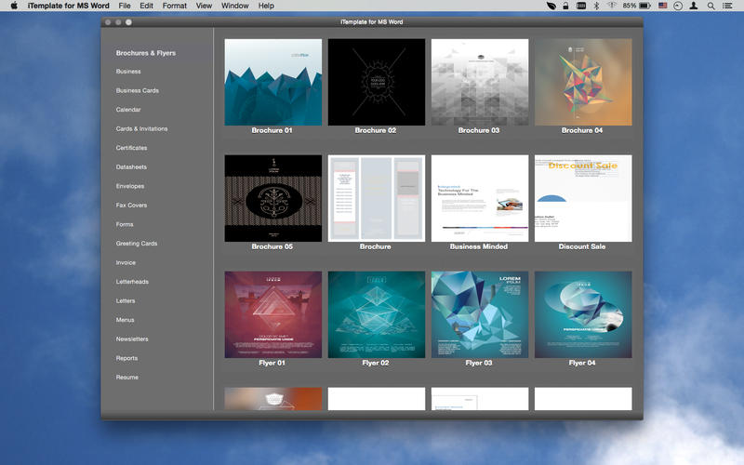Select the teal Flyer 02 thumbnail
The image size is (744, 465).
377,314
